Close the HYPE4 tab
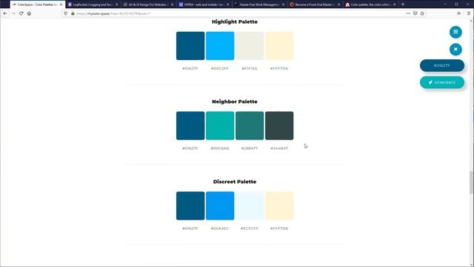 [x=228, y=4]
